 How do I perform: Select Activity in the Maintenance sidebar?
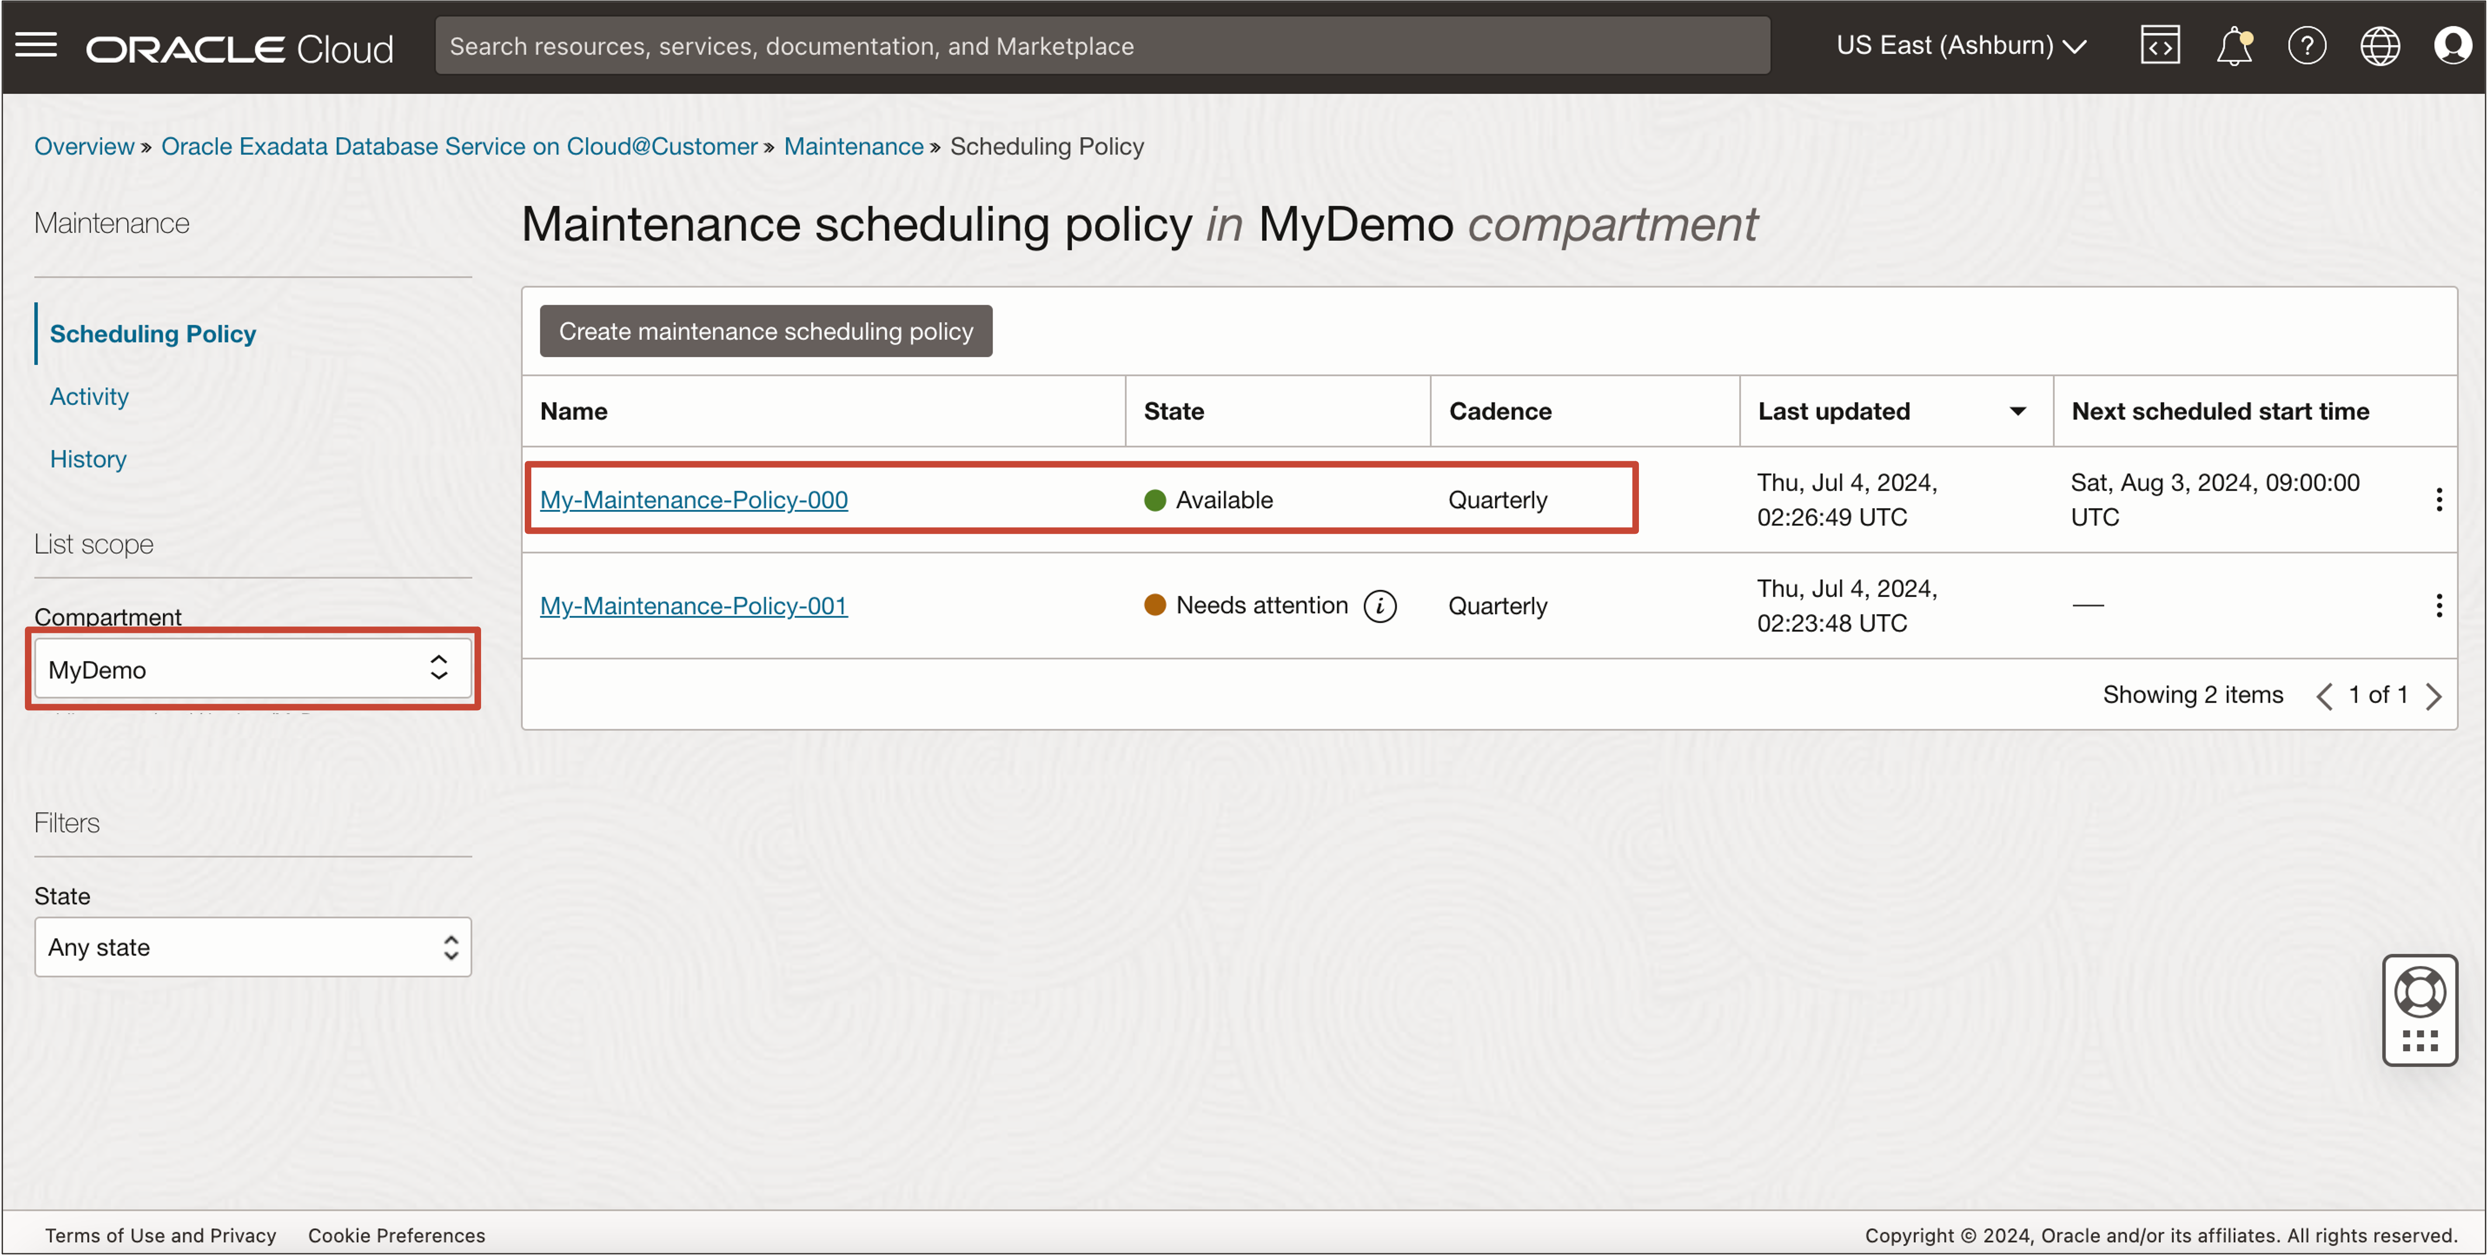pyautogui.click(x=89, y=396)
